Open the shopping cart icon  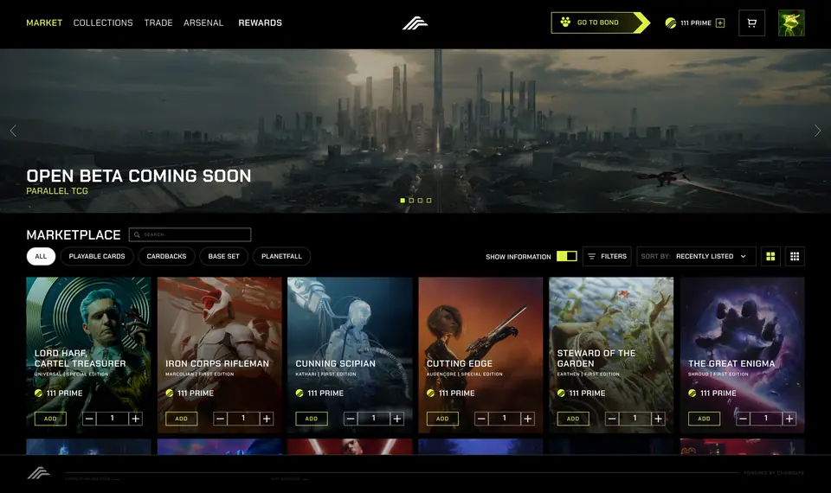[x=751, y=22]
